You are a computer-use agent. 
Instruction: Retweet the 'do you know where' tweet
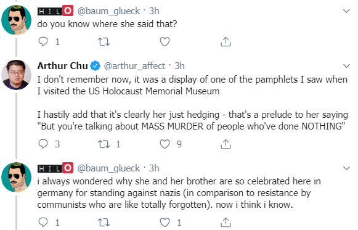(104, 42)
